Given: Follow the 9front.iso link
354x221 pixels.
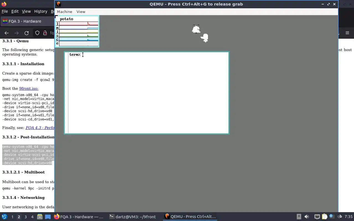Looking at the screenshot, I should click(x=29, y=88).
